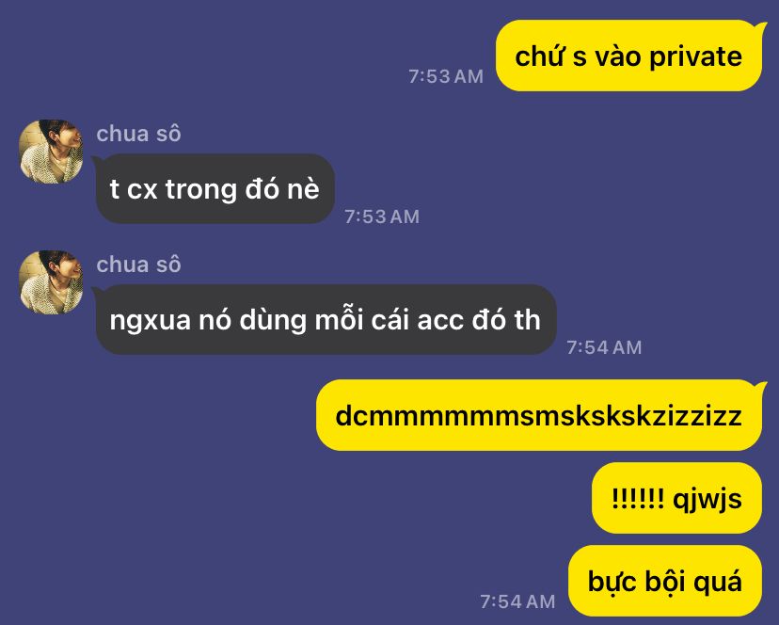Tap 7:54 AM timestamp beside 'bực bội quá'
Viewport: 779px width, 625px height.
point(517,601)
